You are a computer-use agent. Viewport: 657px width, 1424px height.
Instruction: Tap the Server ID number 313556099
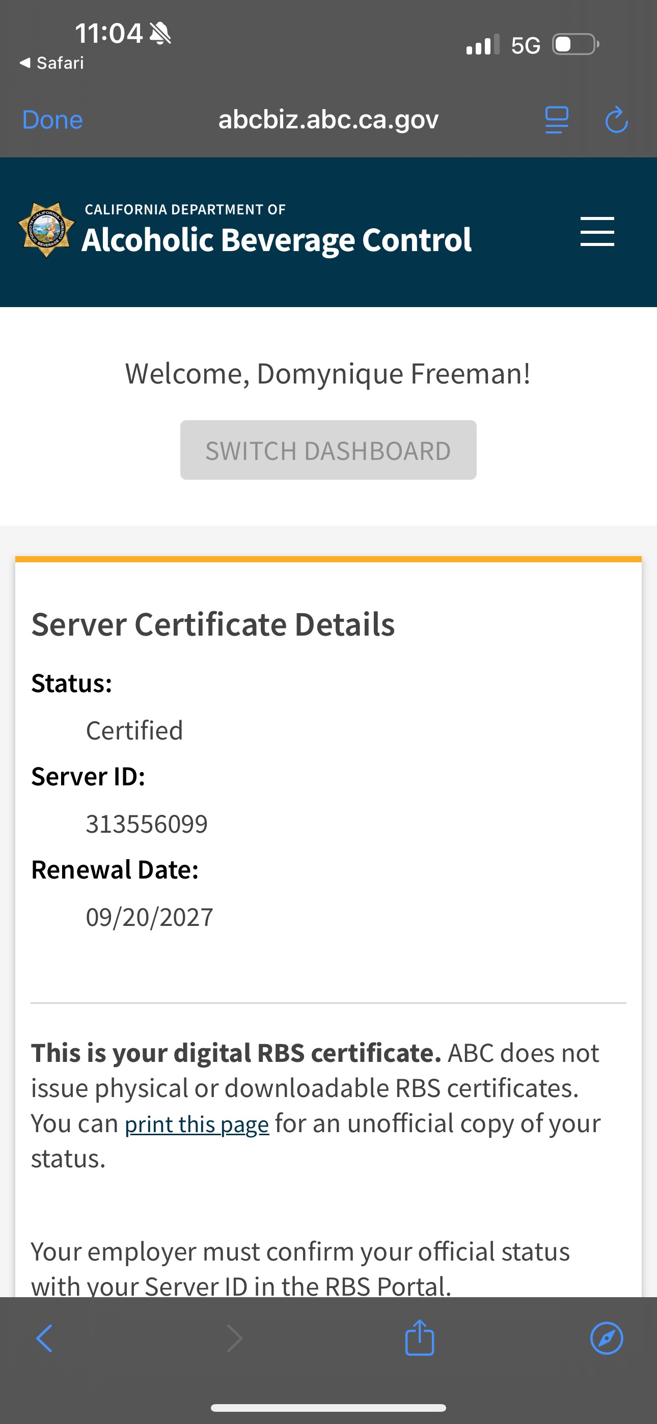click(147, 824)
